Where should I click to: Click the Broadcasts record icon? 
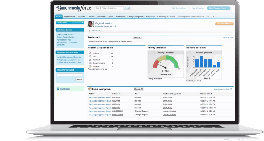(90, 60)
